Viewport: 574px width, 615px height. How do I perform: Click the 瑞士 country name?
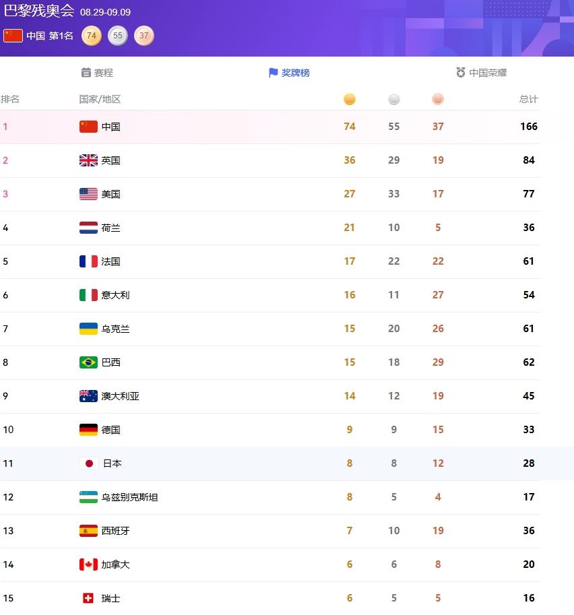[110, 599]
